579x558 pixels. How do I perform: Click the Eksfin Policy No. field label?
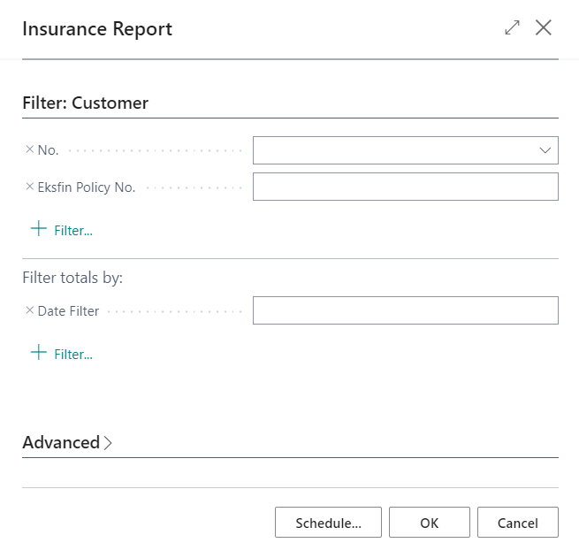click(87, 187)
